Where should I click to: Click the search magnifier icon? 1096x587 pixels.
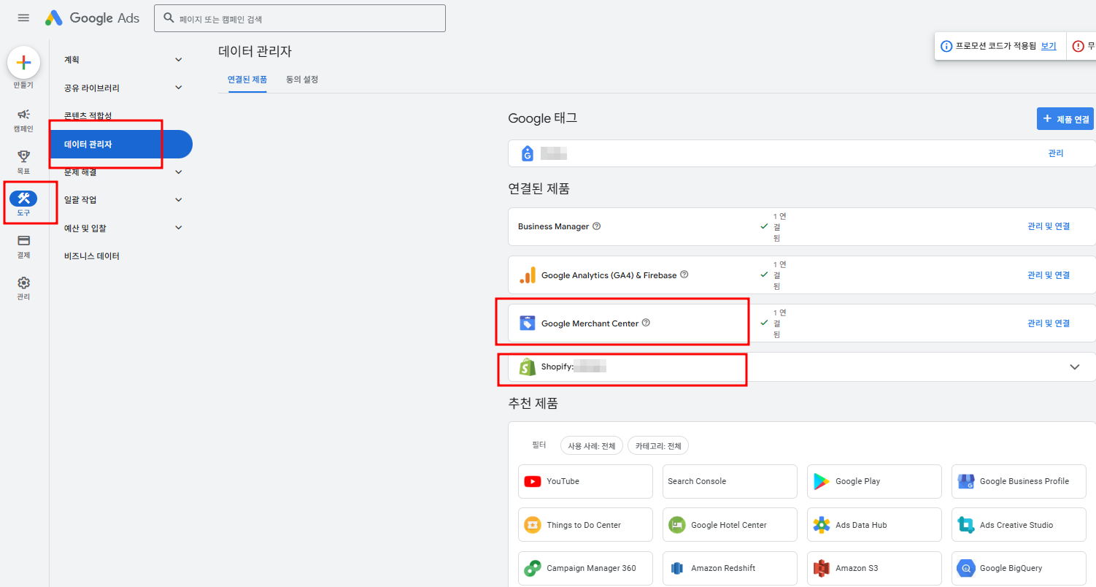169,18
